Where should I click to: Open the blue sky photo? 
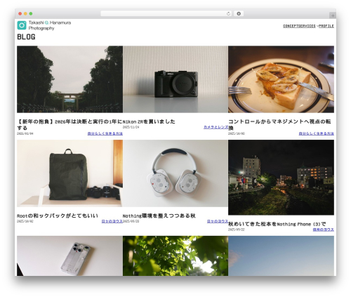[x=281, y=256]
